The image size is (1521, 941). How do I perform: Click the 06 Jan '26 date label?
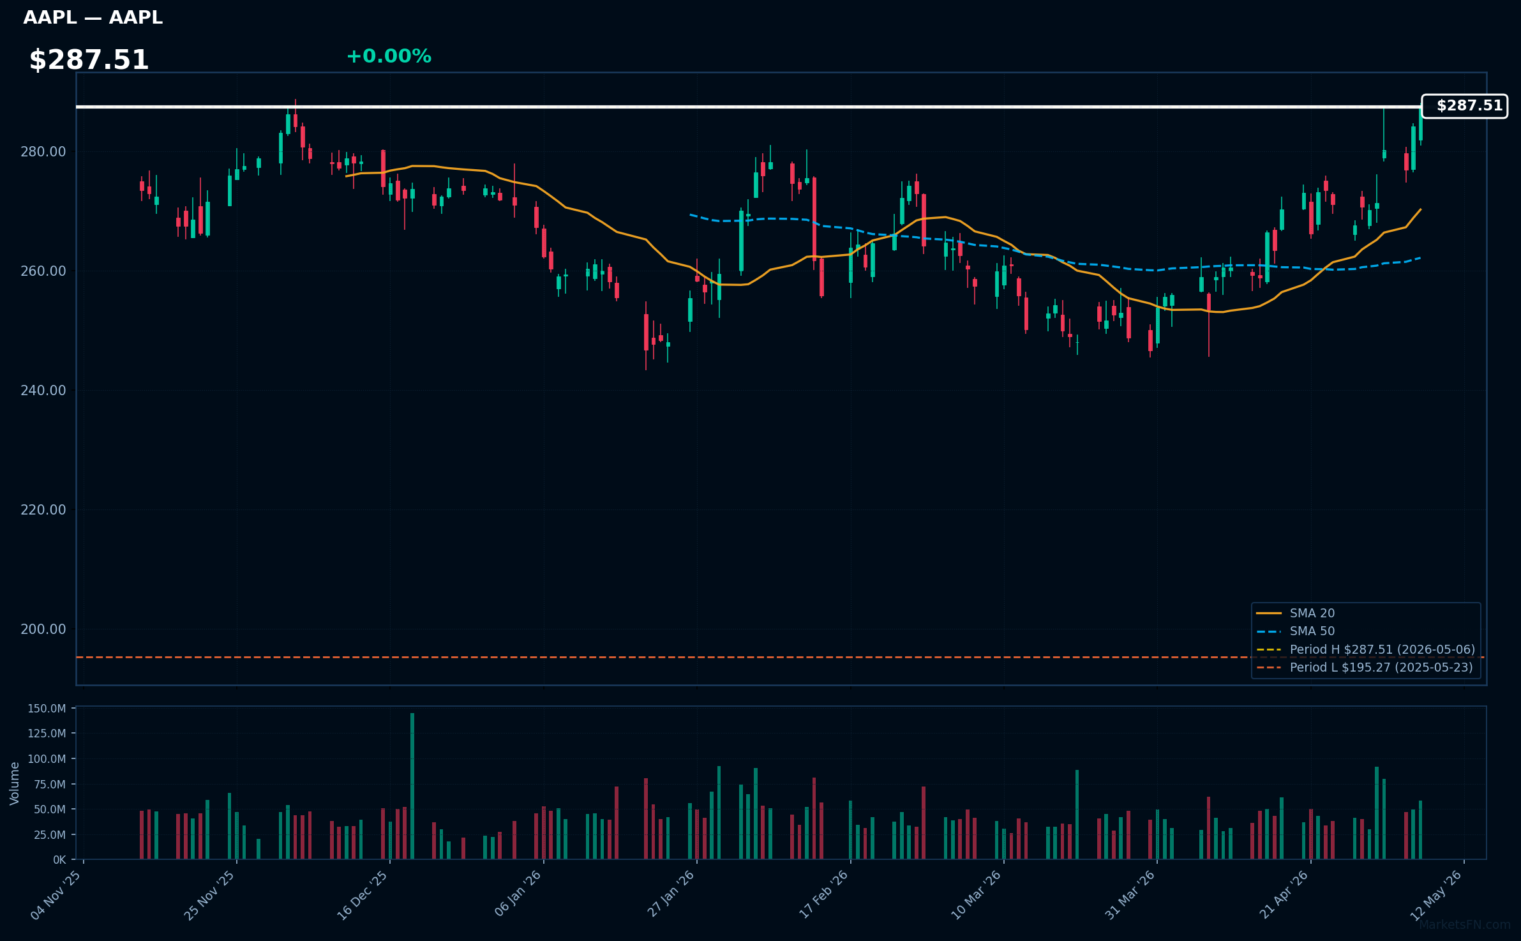(x=518, y=894)
